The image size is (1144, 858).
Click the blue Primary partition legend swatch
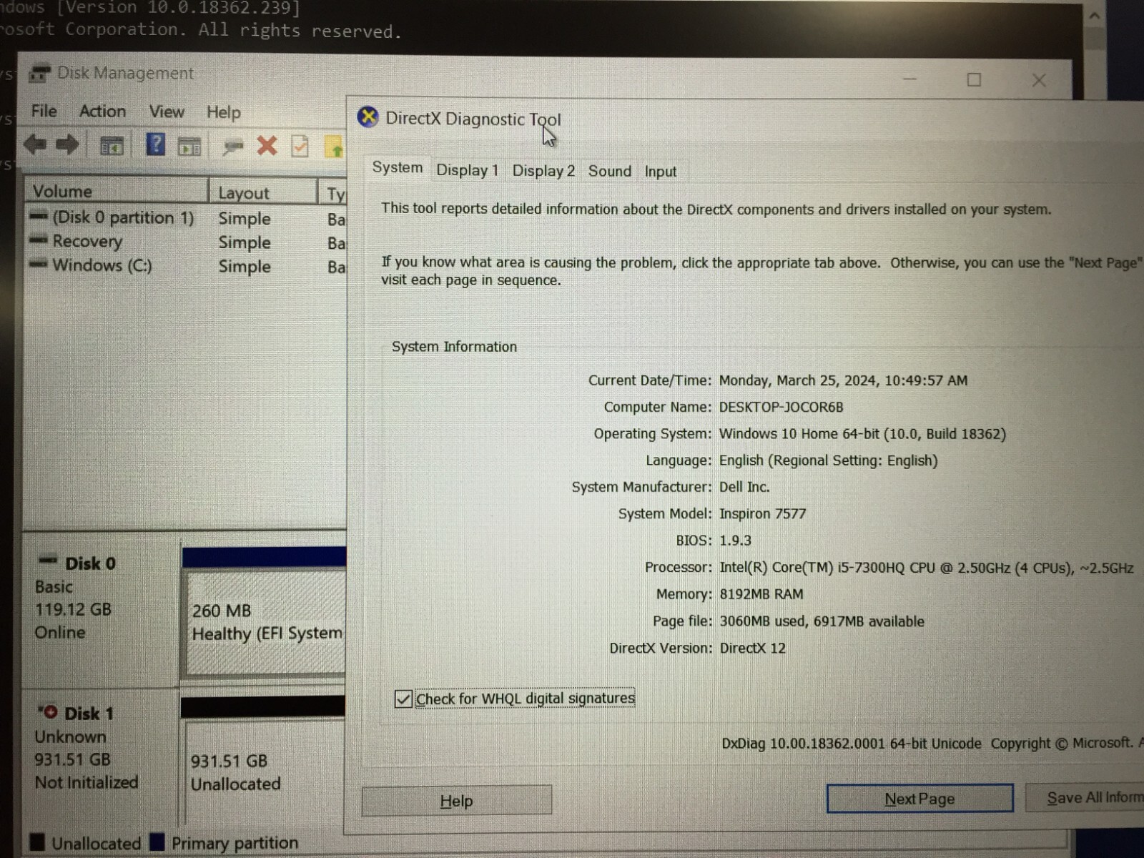coord(157,841)
